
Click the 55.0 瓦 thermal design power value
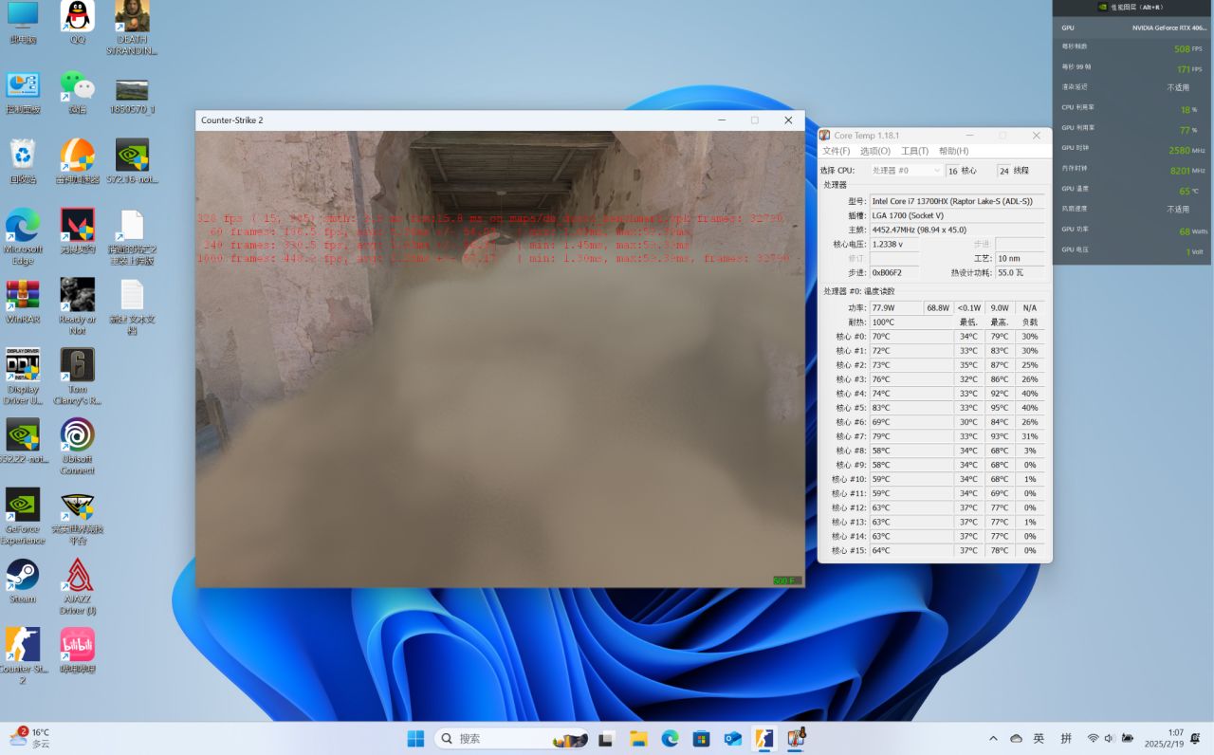1020,272
